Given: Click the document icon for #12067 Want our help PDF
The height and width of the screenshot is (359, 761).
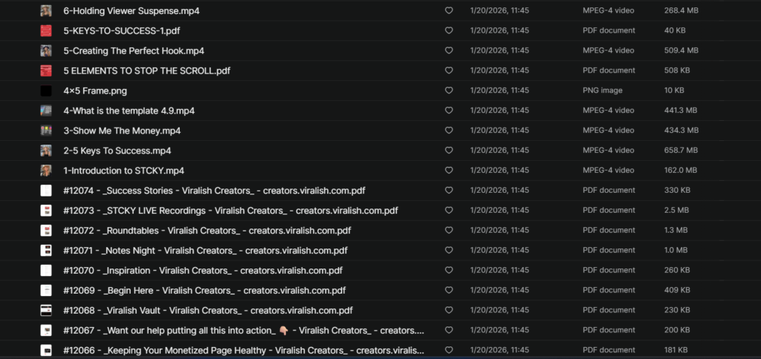Looking at the screenshot, I should pos(46,330).
